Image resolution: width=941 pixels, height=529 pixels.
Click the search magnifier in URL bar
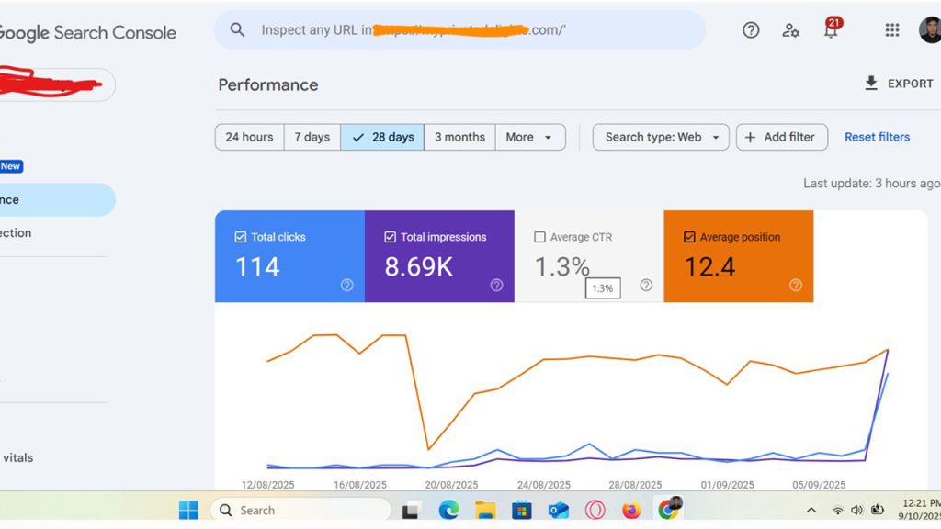(x=237, y=29)
